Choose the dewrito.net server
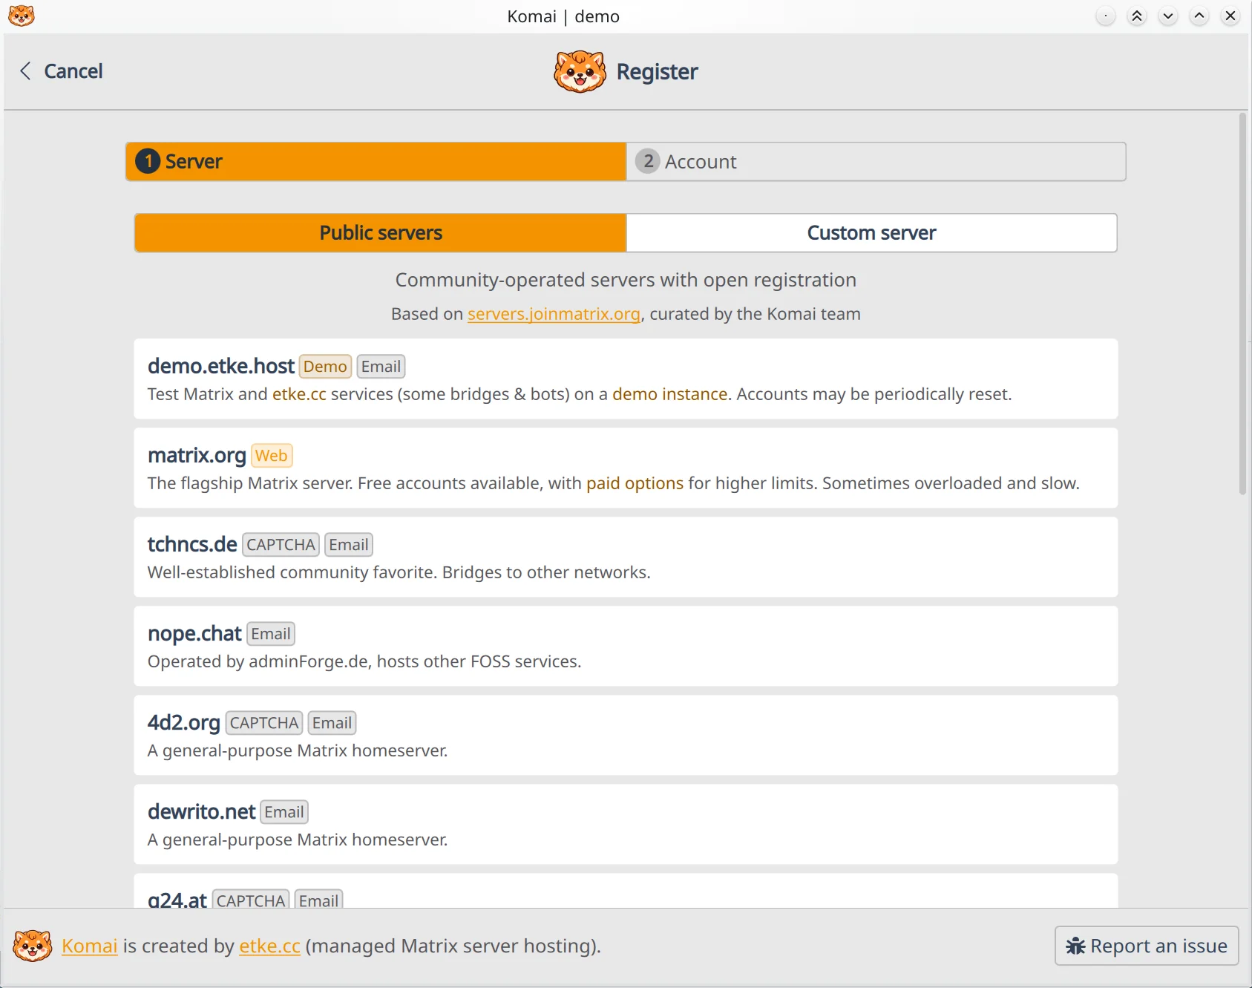This screenshot has width=1252, height=988. tap(626, 824)
